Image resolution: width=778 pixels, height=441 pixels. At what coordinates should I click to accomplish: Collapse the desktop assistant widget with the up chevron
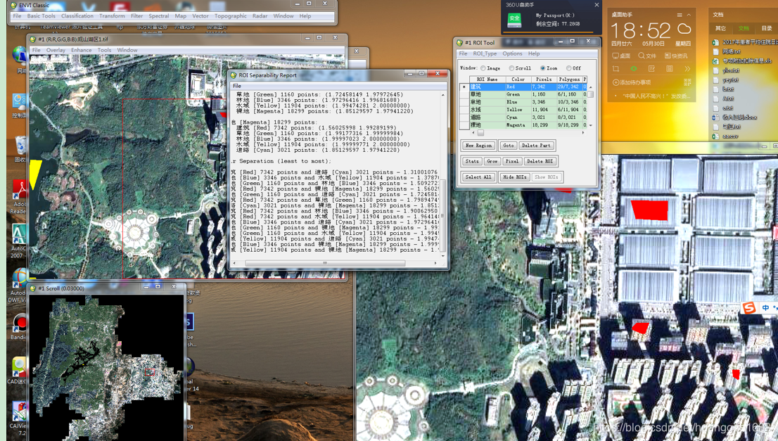689,15
